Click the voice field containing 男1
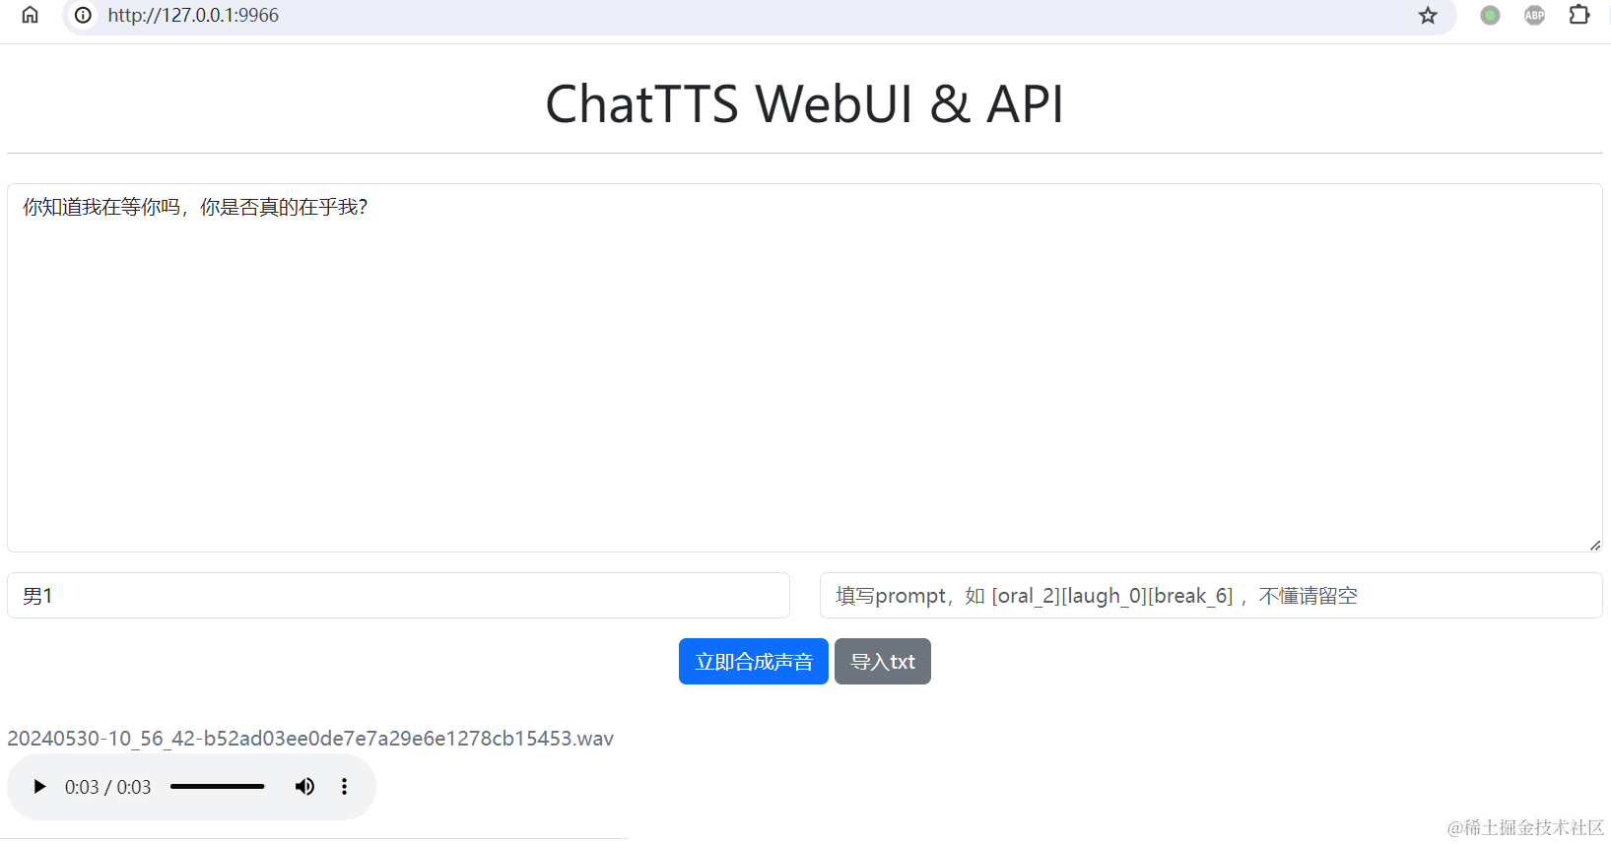This screenshot has width=1611, height=844. [398, 596]
